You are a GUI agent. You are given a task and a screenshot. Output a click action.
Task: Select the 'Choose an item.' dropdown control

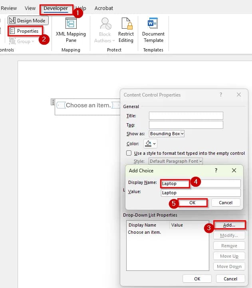click(x=88, y=105)
